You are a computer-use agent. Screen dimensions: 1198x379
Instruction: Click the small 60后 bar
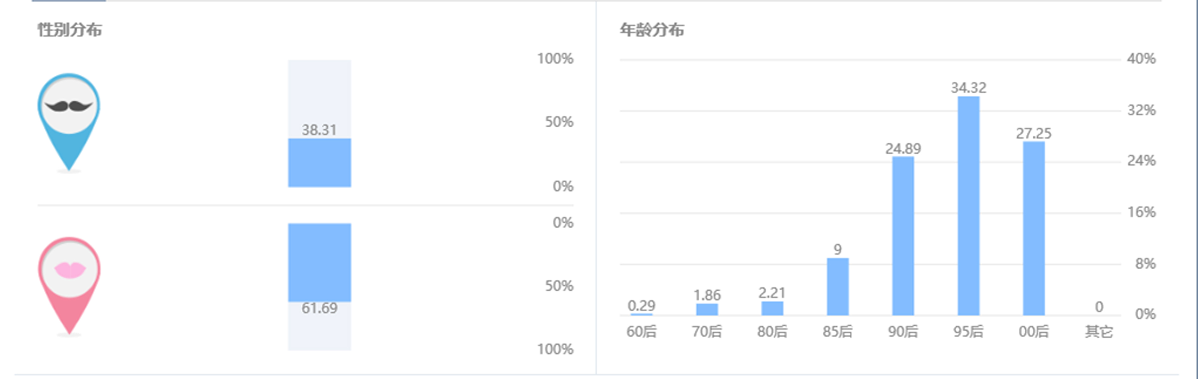(641, 314)
